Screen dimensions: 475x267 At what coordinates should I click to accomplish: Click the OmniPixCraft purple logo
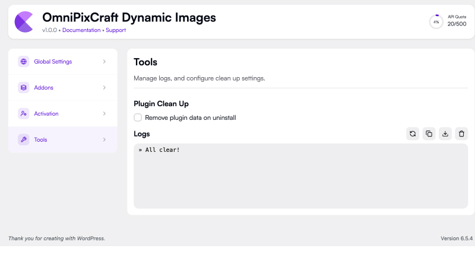pyautogui.click(x=24, y=22)
